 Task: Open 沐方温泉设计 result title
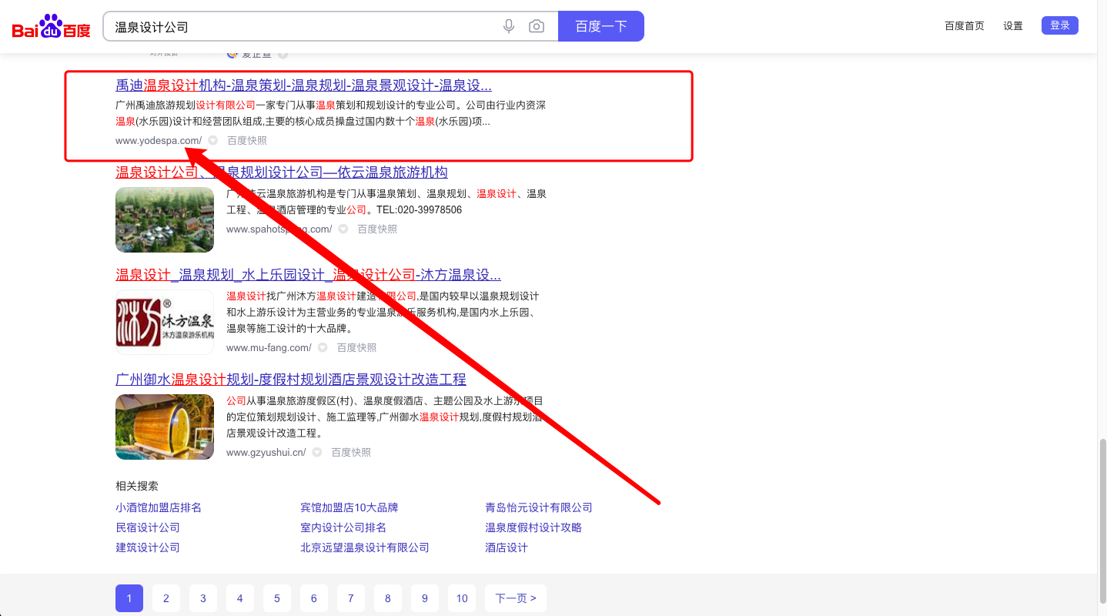tap(308, 275)
